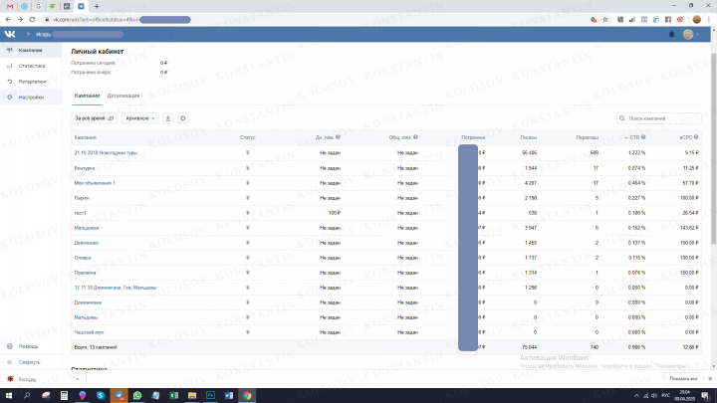This screenshot has height=403, width=717.
Task: Switch to the Детализация tab
Action: 123,96
